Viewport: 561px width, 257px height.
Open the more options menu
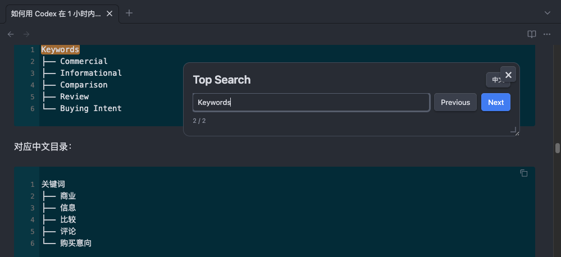pyautogui.click(x=547, y=34)
